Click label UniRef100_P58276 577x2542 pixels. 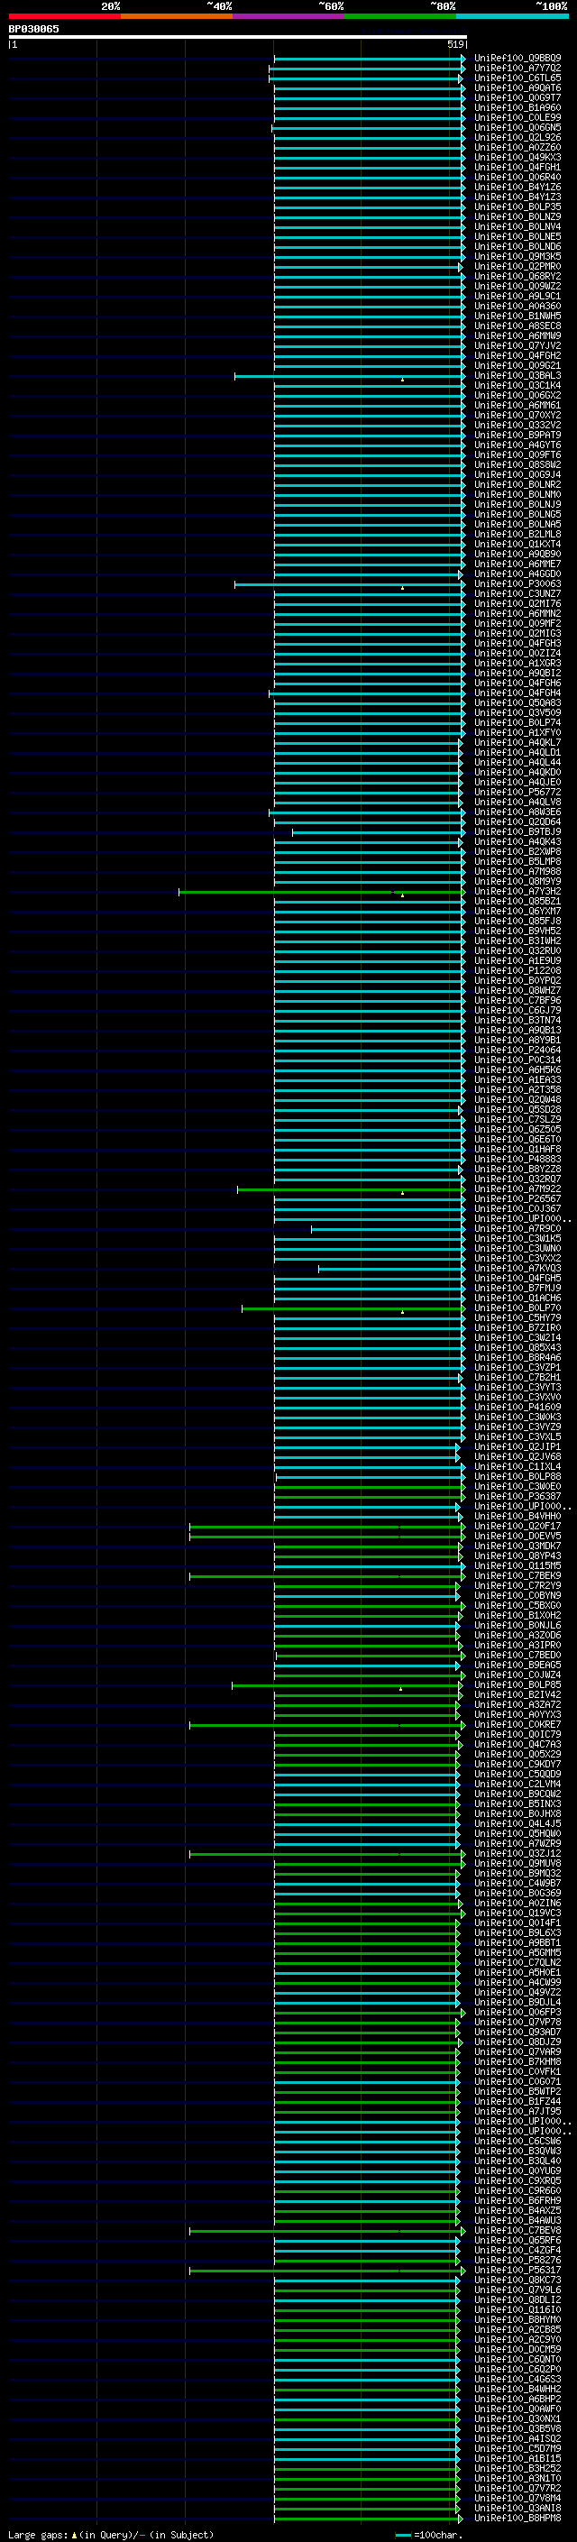[x=517, y=2261]
